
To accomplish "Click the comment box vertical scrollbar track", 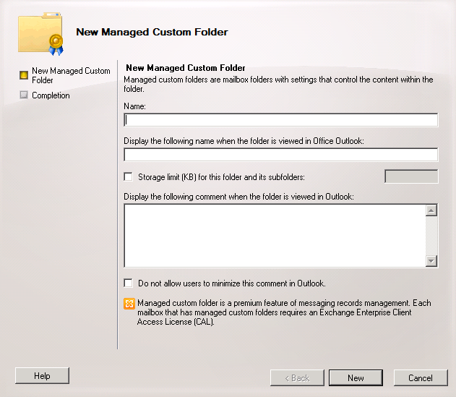I will point(431,236).
